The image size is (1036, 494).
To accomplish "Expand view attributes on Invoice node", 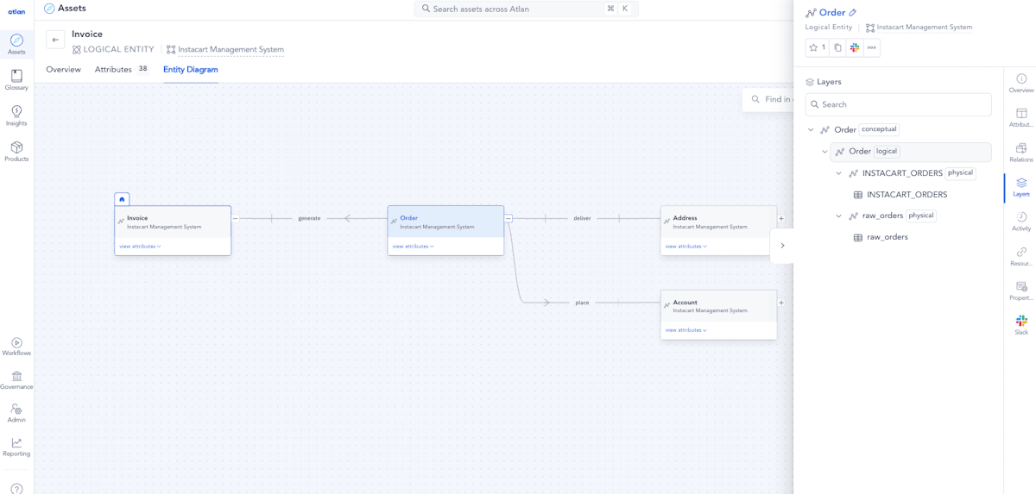I will point(140,247).
